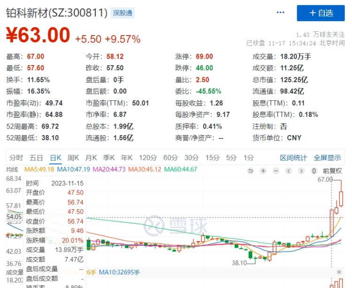Viewport: 352px width, 288px height.
Task: Click 委比 value -45.55%
Action: [x=208, y=91]
